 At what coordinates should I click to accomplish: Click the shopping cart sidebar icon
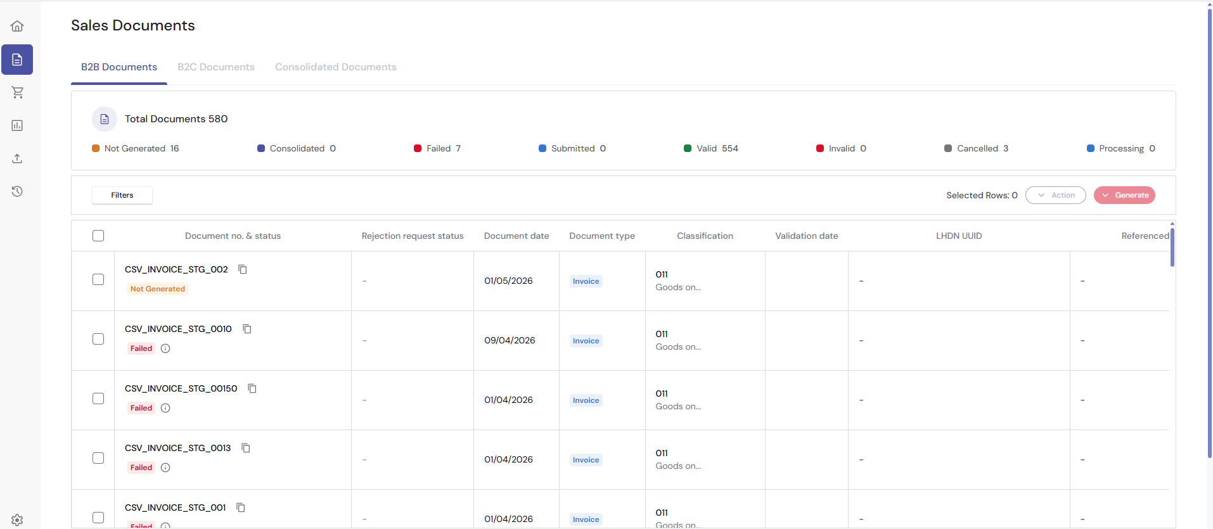point(17,92)
